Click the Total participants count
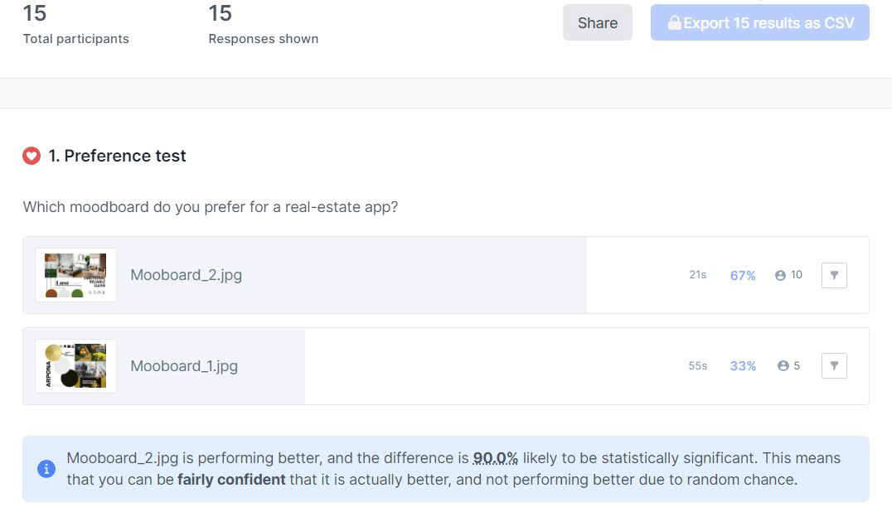Screen dimensions: 892x507 pyautogui.click(x=35, y=13)
